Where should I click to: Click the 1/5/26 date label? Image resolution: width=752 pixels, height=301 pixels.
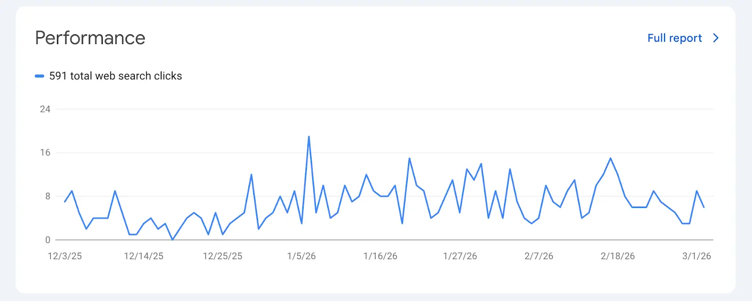tap(301, 256)
